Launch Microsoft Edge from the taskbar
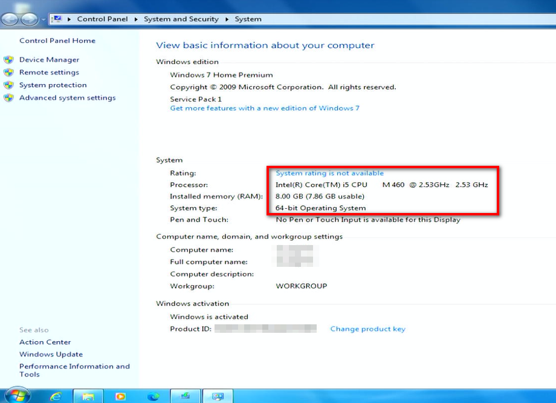Screen dimensions: 556x403 (x=153, y=396)
